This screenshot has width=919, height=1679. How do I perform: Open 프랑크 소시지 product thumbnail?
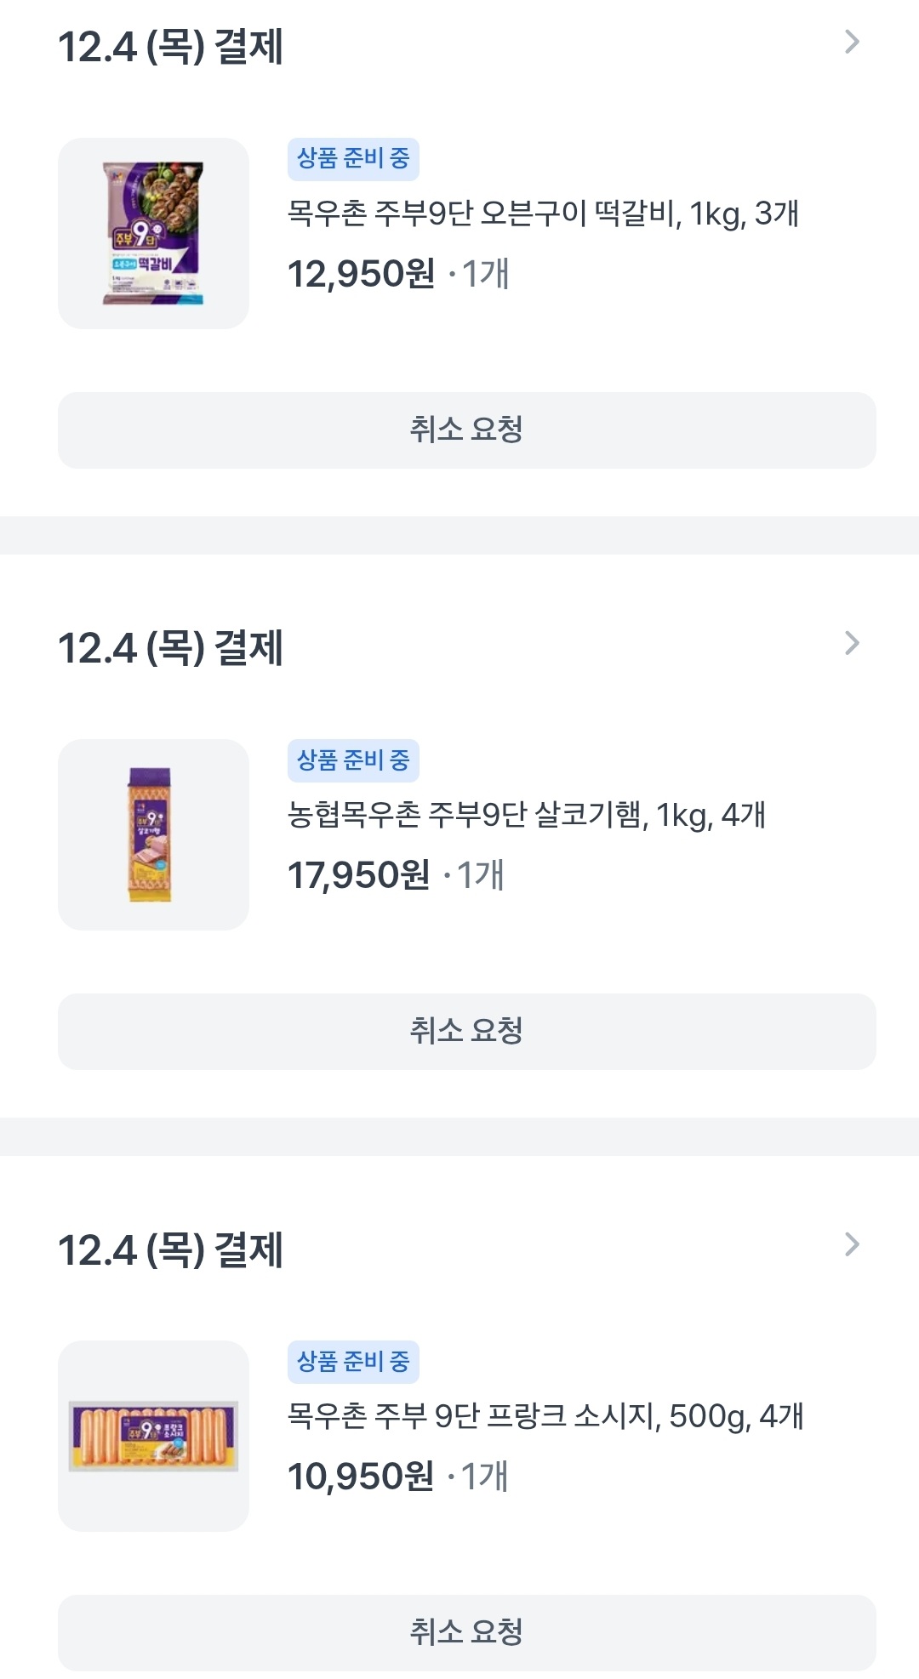(x=153, y=1436)
